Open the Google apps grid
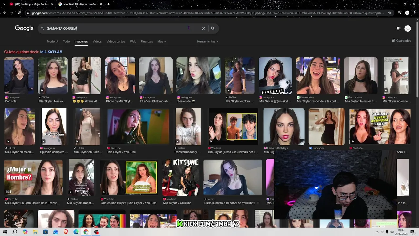Screen dimensions: 419x236 pos(398,29)
